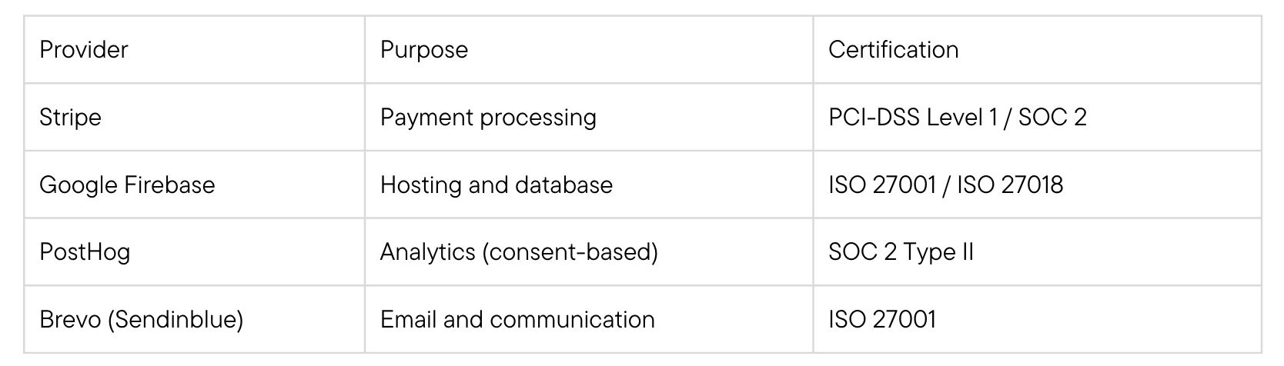This screenshot has height=366, width=1284.
Task: Select the PostHog provider cell
Action: pos(85,252)
